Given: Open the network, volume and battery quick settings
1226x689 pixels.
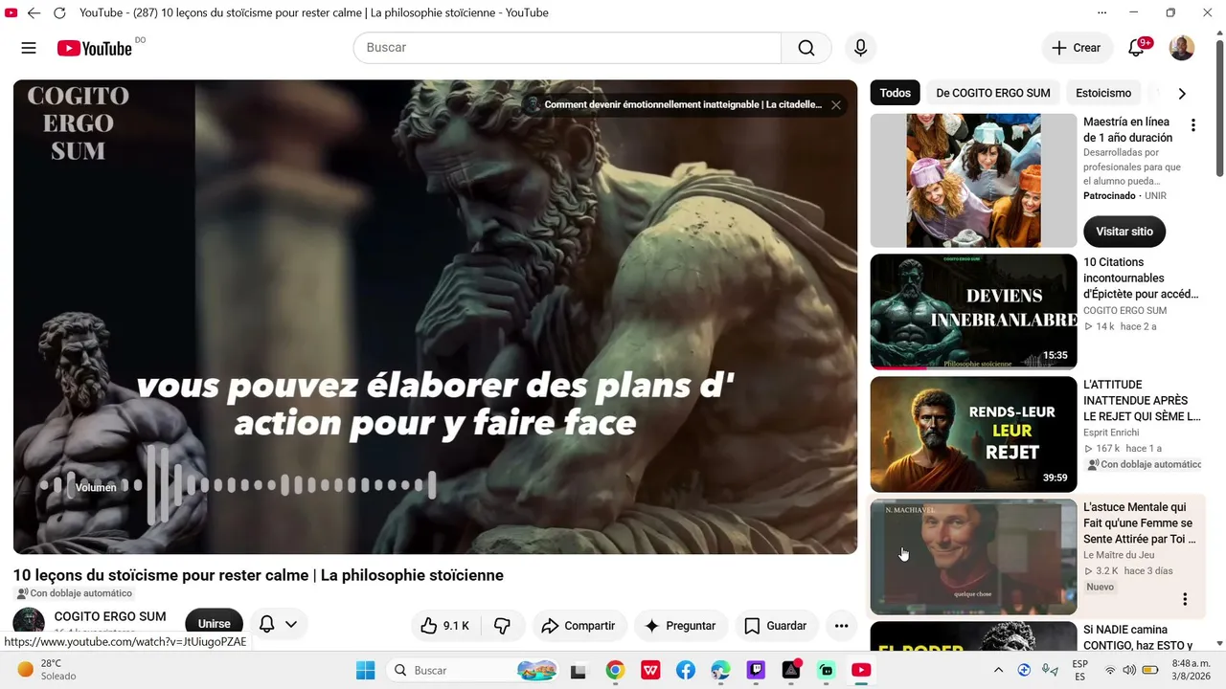Looking at the screenshot, I should coord(1131,670).
